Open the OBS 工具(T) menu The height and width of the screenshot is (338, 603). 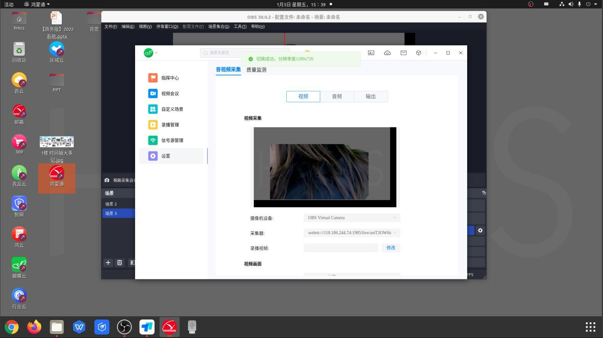(x=240, y=27)
